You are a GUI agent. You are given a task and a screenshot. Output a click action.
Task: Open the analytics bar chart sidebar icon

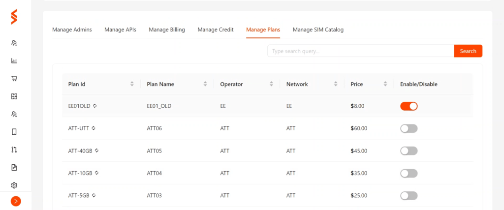click(x=14, y=60)
